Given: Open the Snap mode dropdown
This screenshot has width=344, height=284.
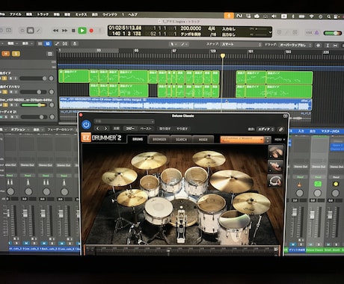Looking at the screenshot, I should coord(241,45).
